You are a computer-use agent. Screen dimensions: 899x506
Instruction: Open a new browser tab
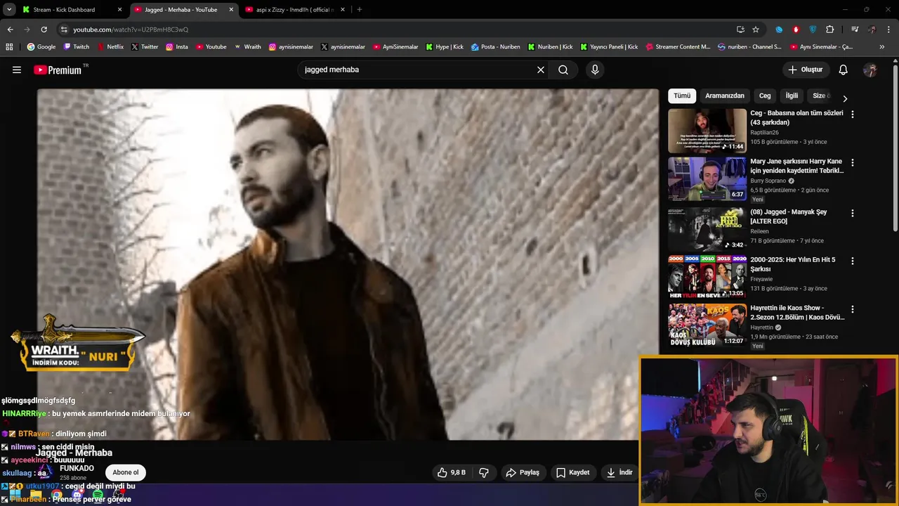[360, 10]
